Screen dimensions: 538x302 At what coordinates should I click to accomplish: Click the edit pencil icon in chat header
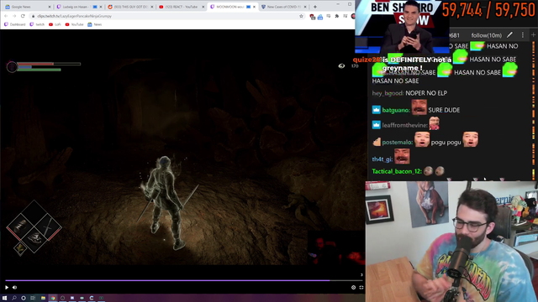[510, 35]
